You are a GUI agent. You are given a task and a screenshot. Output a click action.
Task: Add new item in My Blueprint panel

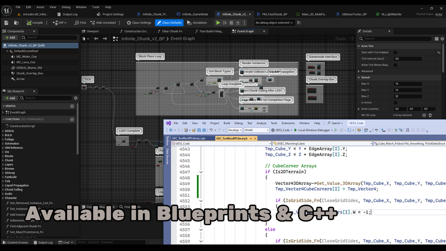click(x=10, y=98)
